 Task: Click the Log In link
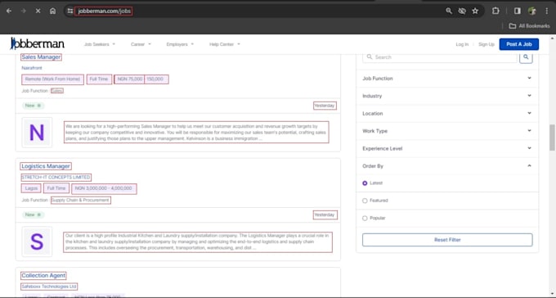tap(462, 44)
